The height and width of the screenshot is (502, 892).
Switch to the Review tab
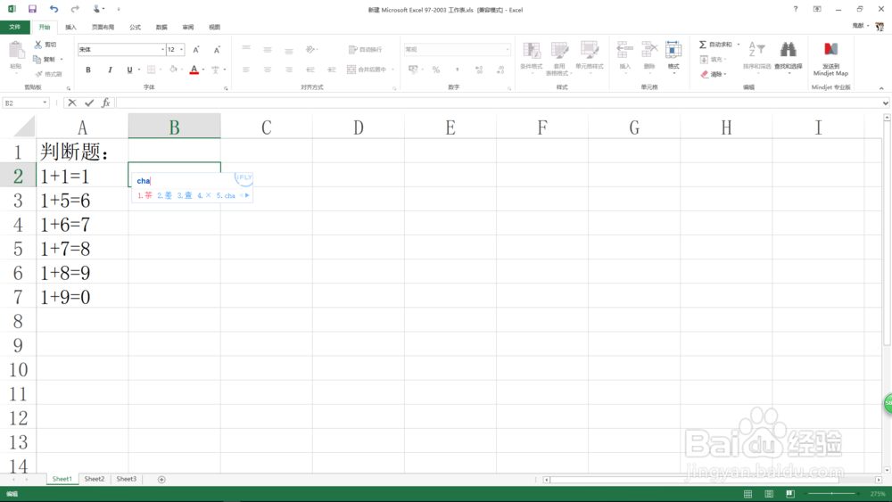coord(187,27)
